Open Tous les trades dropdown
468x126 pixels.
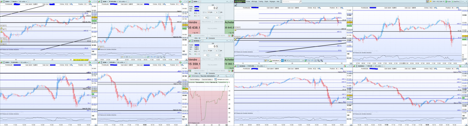click(x=207, y=80)
